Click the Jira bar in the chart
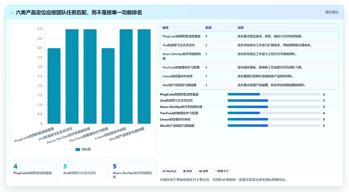 click(72, 77)
